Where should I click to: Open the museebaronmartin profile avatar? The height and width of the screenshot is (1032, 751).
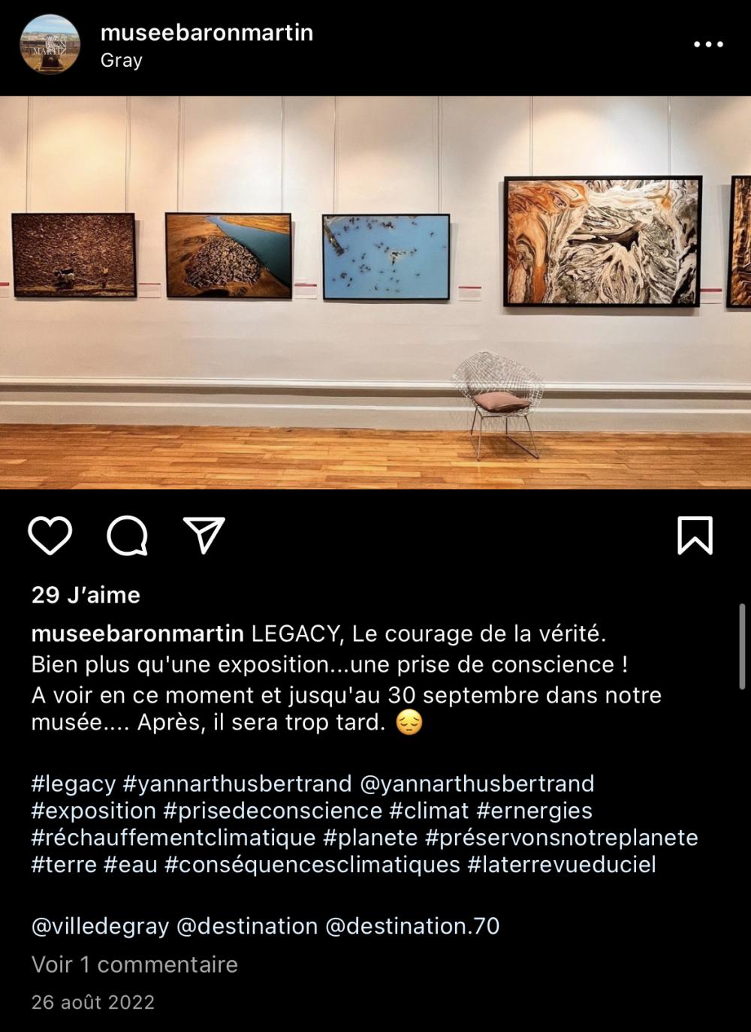pyautogui.click(x=50, y=44)
